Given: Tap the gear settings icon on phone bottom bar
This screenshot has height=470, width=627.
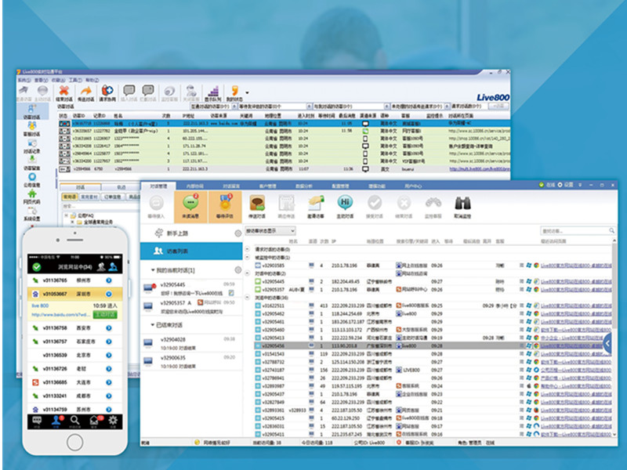Looking at the screenshot, I should pyautogui.click(x=113, y=420).
